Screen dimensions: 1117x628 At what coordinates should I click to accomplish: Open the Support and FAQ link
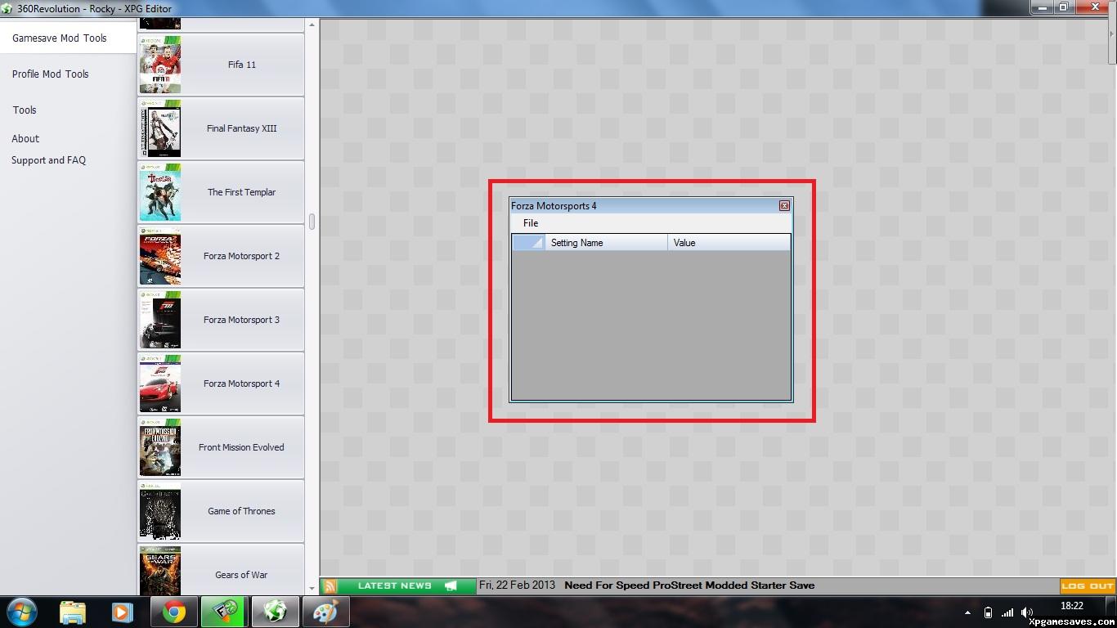[49, 160]
